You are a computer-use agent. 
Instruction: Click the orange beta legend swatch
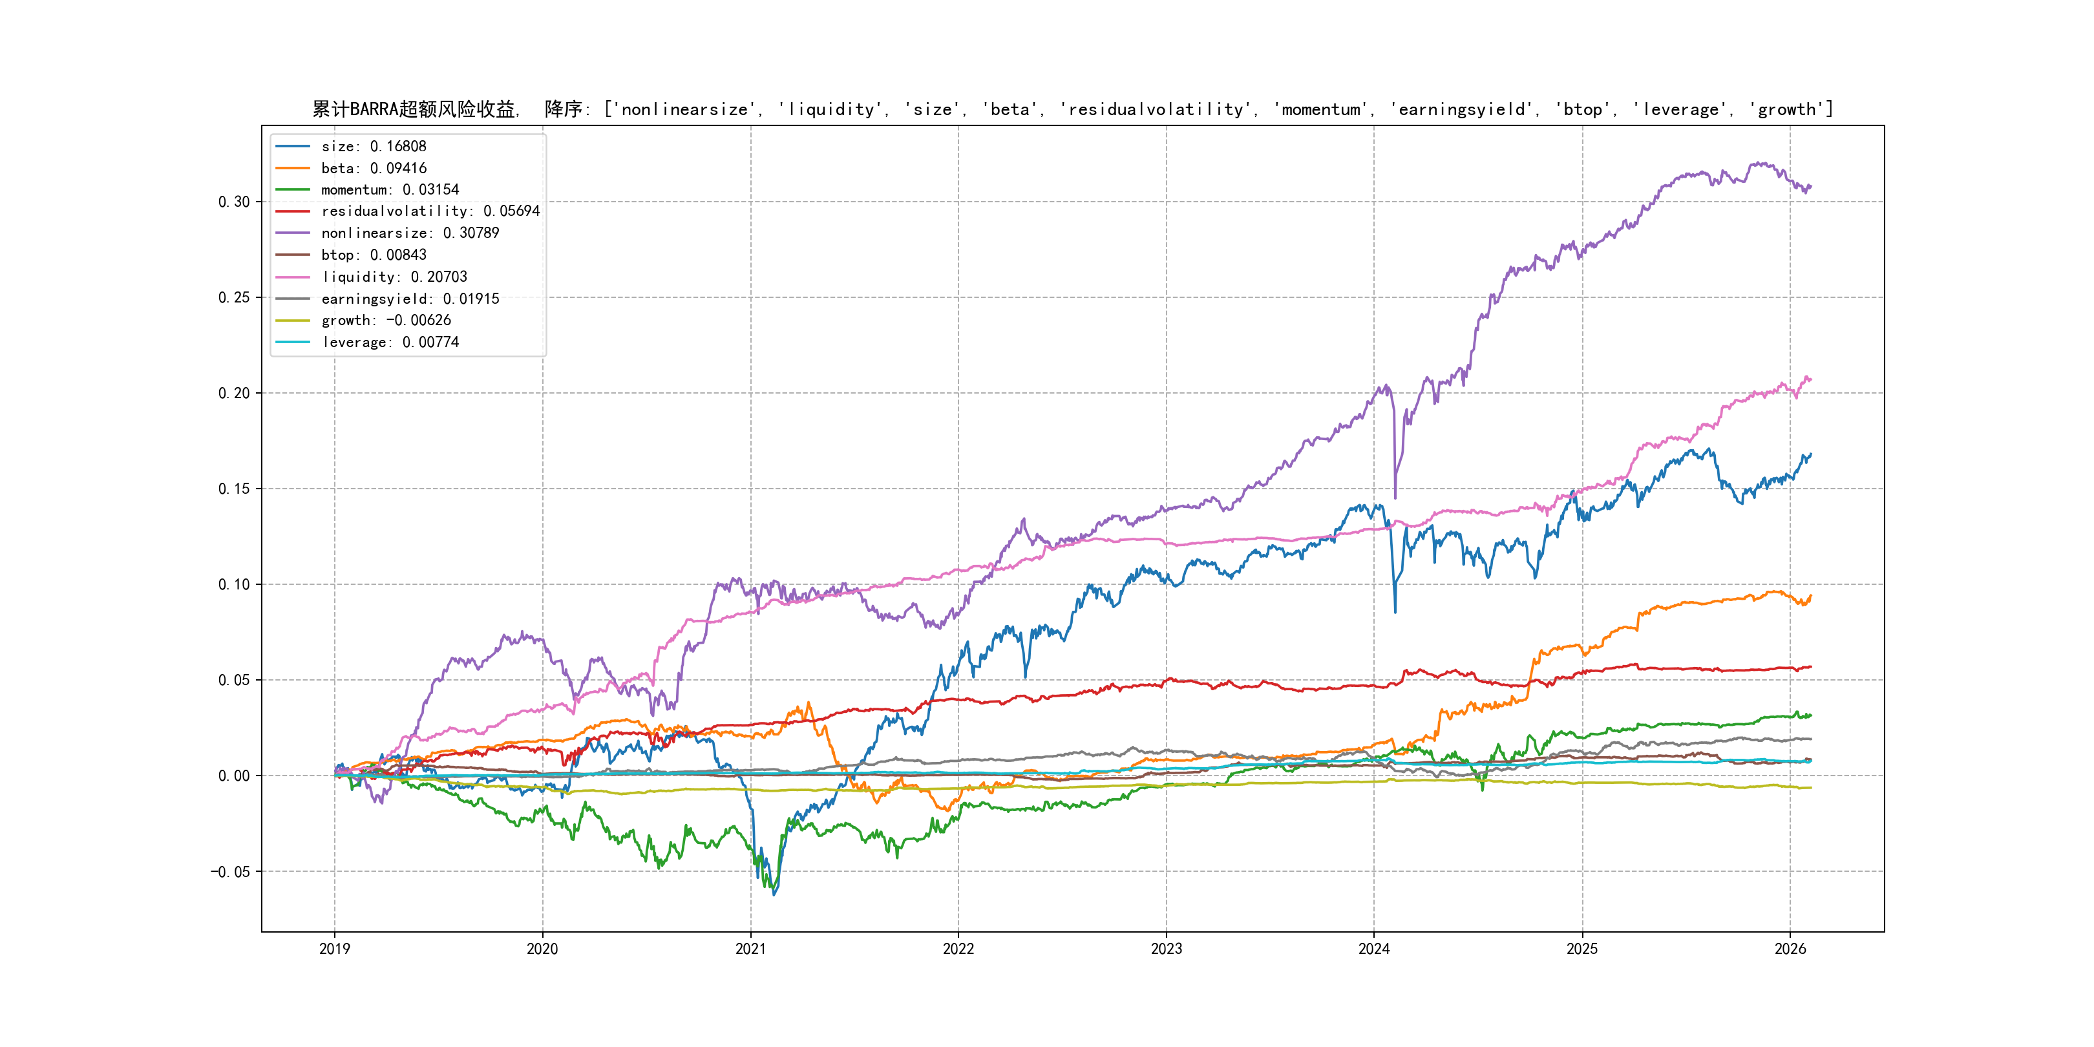click(293, 168)
